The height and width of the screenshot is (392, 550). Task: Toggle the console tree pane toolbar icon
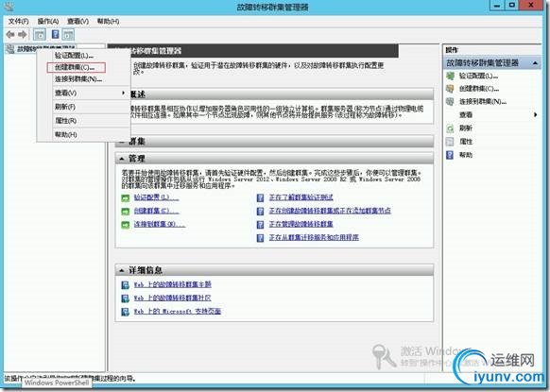tap(40, 34)
